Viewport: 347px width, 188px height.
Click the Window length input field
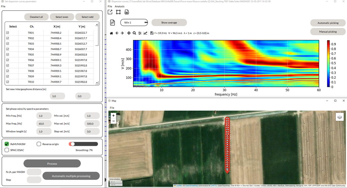click(x=44, y=131)
